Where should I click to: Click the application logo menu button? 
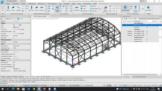tap(2, 2)
